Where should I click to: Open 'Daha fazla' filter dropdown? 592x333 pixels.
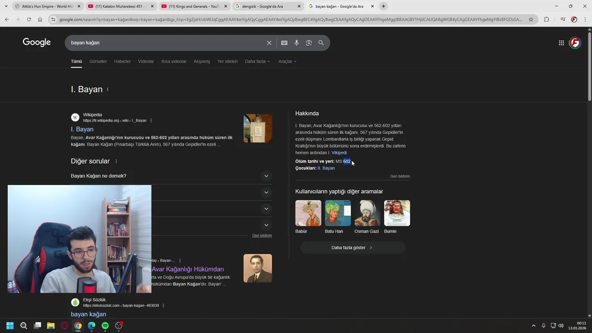[x=257, y=62]
